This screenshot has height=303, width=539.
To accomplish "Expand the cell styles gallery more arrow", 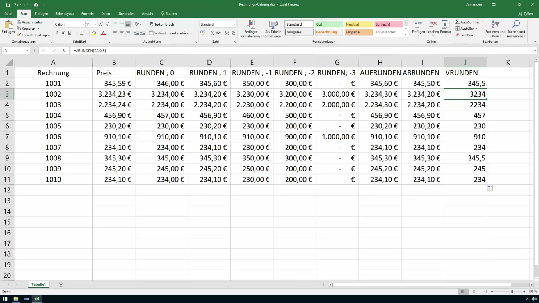I will coord(406,34).
